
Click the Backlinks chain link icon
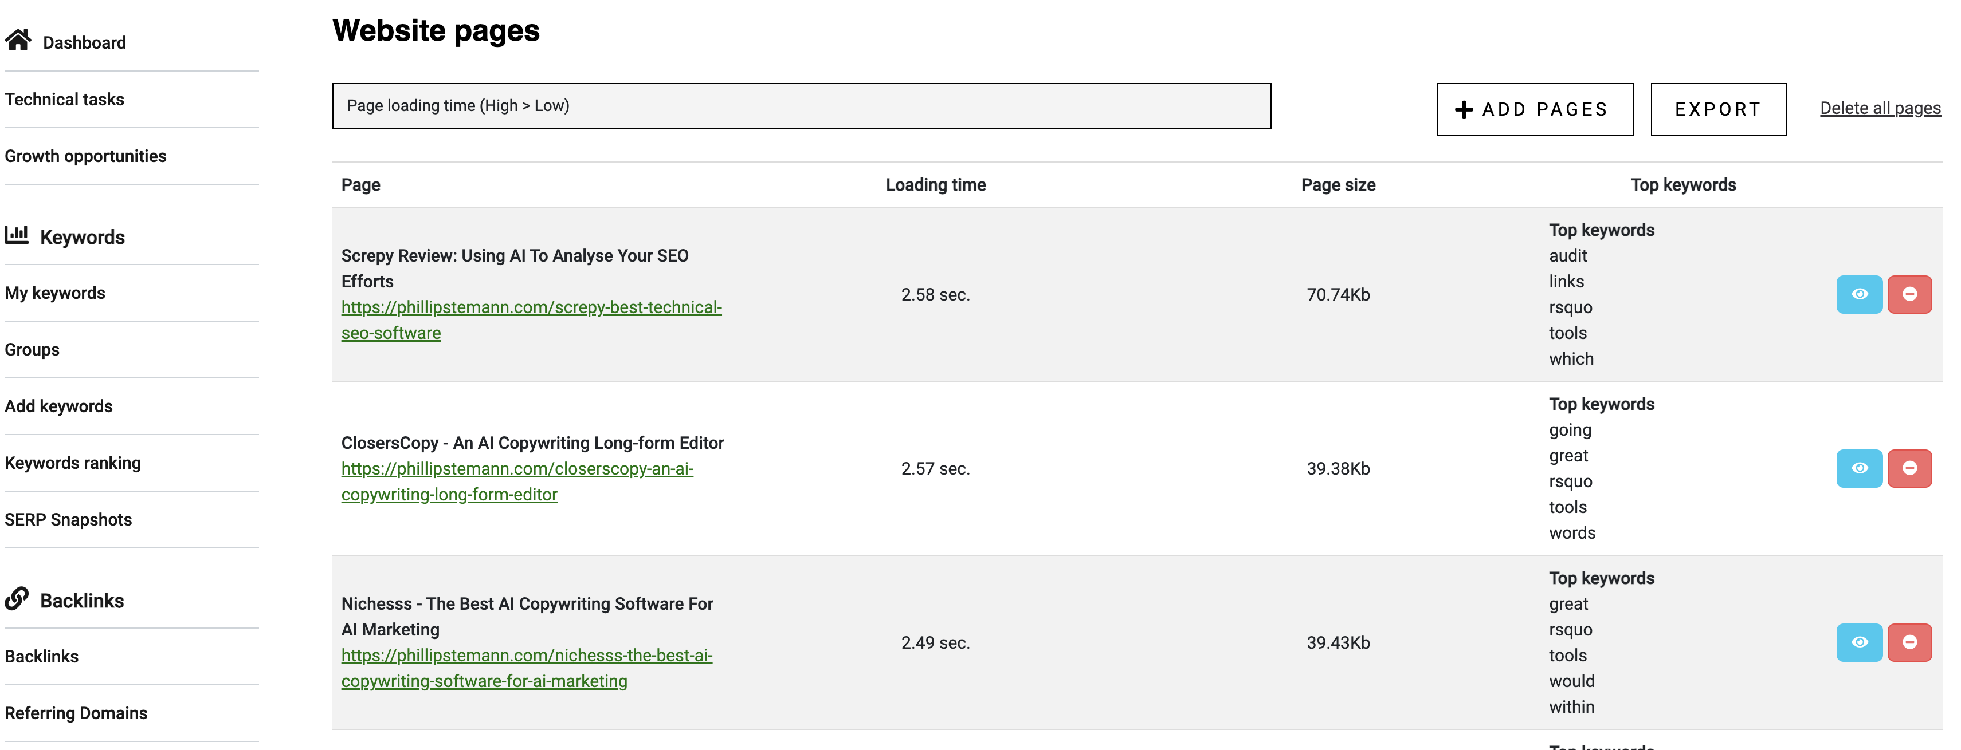click(x=17, y=599)
